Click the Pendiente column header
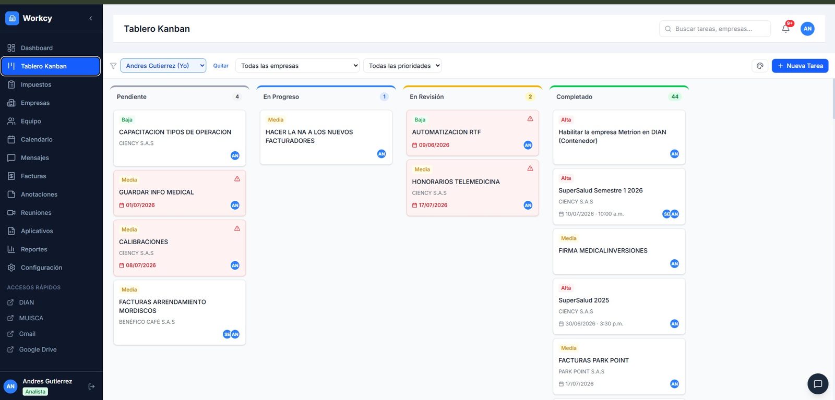The height and width of the screenshot is (400, 835). click(x=180, y=96)
